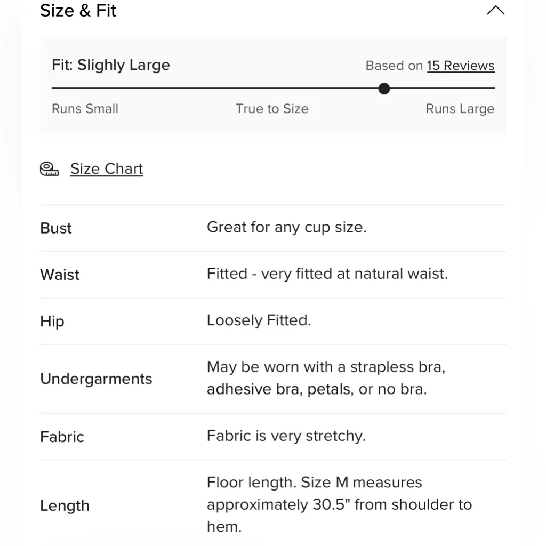Select the Waist row label
Image resolution: width=546 pixels, height=546 pixels.
[60, 275]
